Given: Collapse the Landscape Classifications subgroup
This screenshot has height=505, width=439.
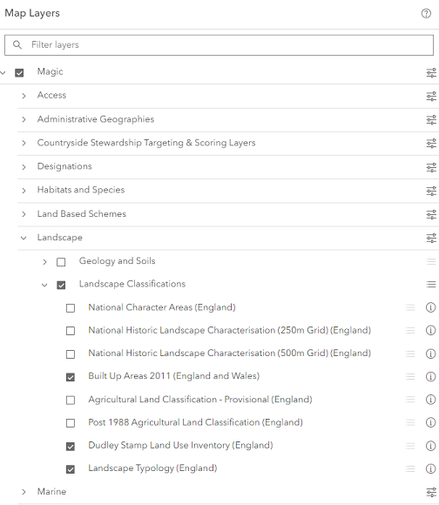Looking at the screenshot, I should 44,285.
